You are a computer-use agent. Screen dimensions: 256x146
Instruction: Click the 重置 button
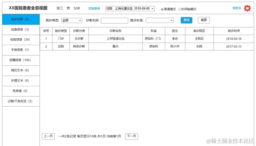(x=204, y=20)
